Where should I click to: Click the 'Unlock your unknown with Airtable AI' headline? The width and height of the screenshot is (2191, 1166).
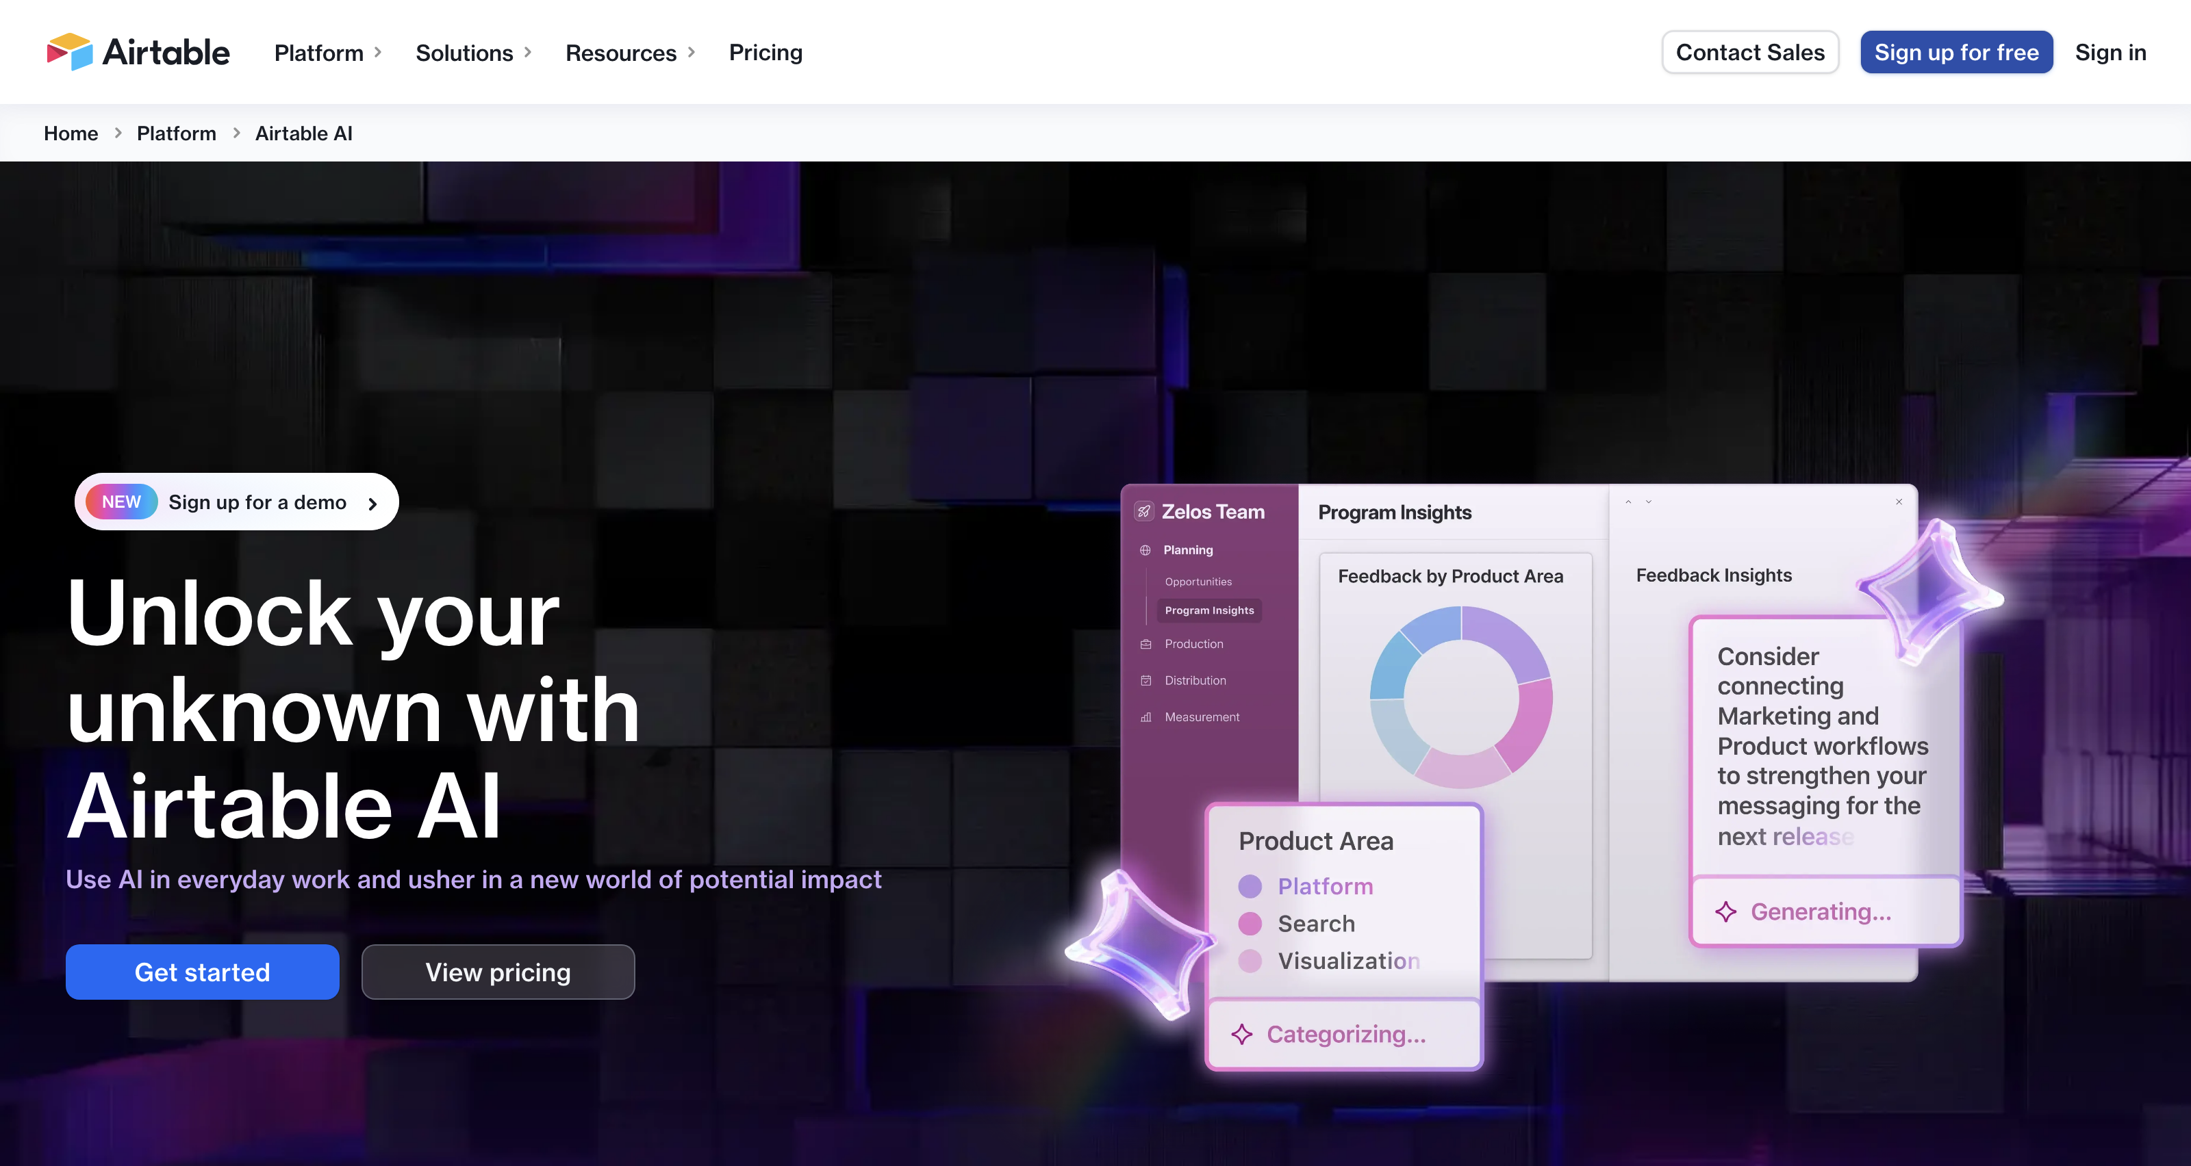[x=353, y=710]
